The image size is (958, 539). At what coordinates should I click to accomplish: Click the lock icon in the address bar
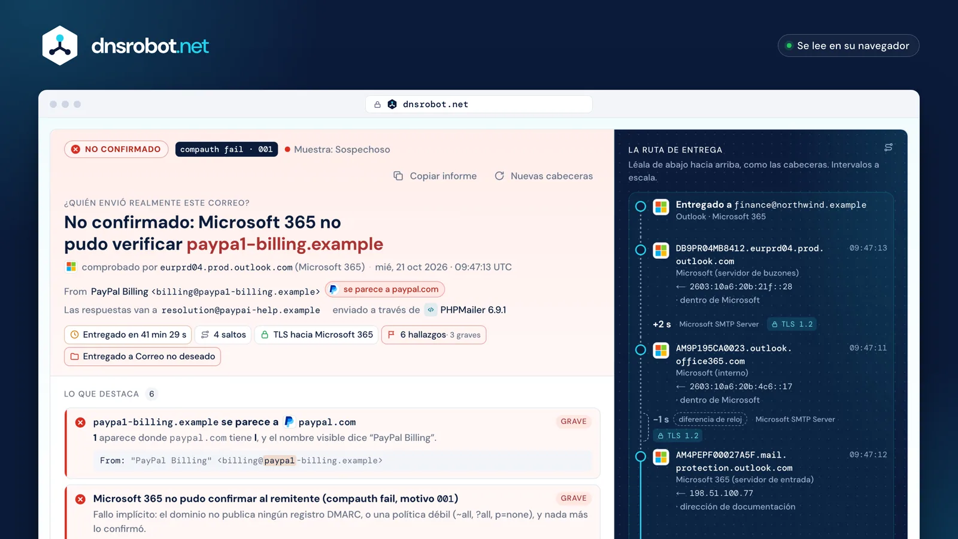377,104
